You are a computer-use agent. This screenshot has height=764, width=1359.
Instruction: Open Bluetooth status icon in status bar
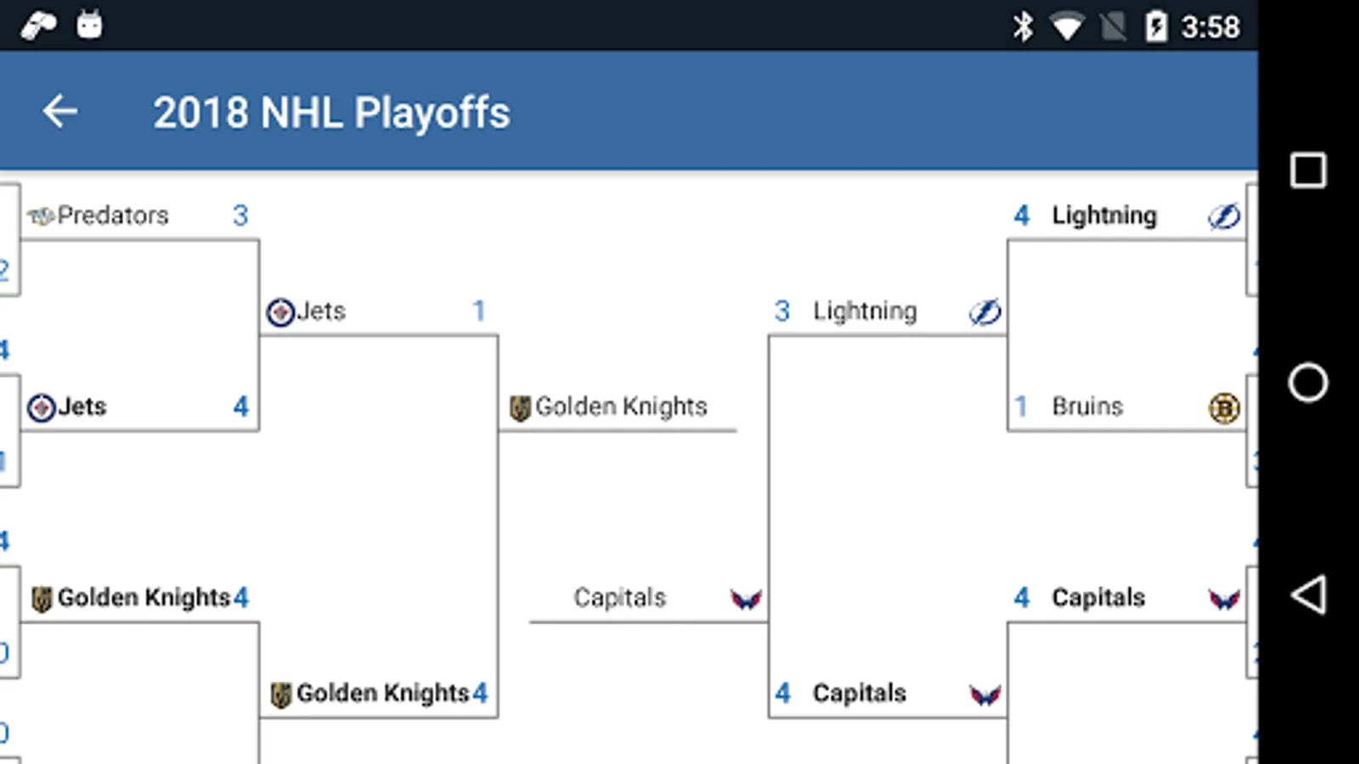pos(1023,26)
